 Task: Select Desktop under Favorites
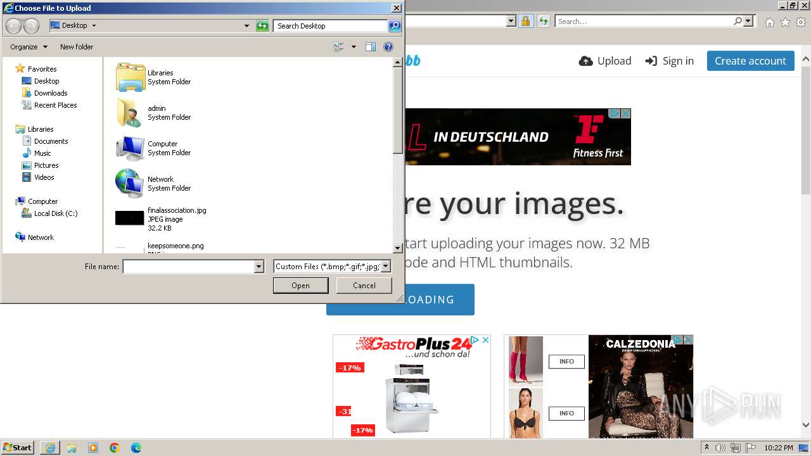click(x=46, y=81)
